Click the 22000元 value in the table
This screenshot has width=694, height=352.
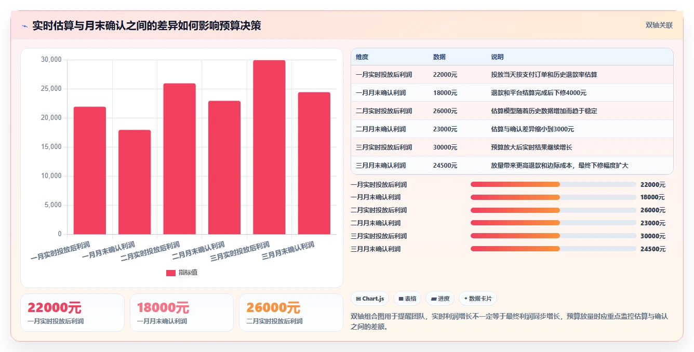pyautogui.click(x=445, y=75)
